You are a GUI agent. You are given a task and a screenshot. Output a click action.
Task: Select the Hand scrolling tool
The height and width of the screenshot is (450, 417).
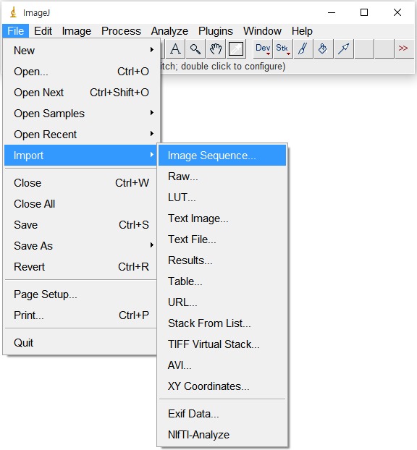(216, 48)
